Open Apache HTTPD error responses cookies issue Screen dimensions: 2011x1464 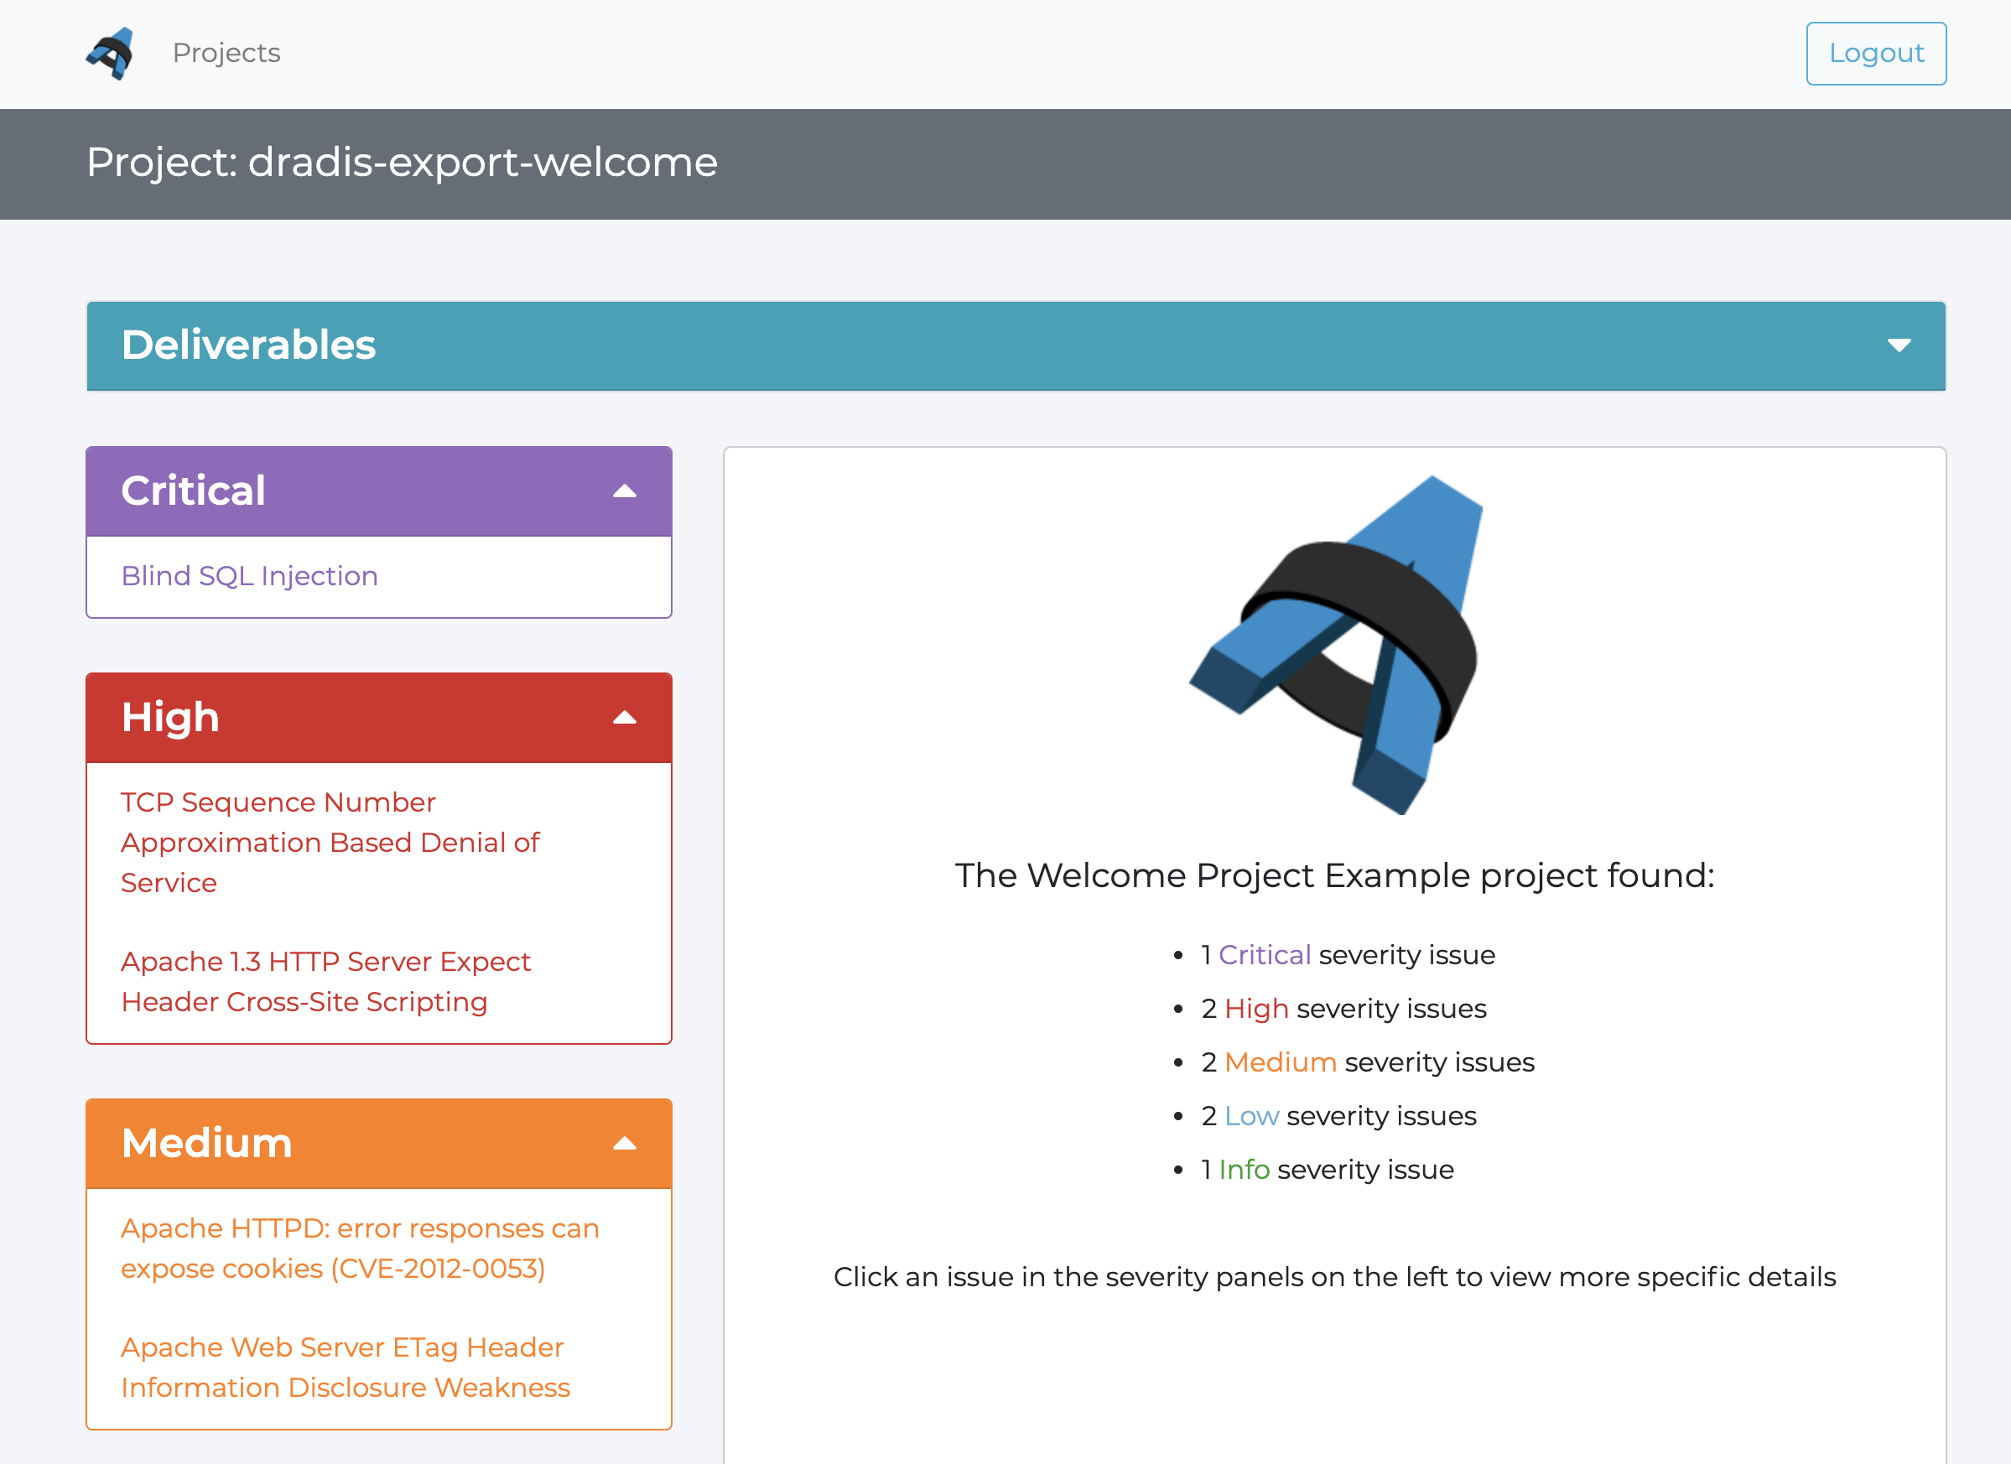coord(359,1248)
